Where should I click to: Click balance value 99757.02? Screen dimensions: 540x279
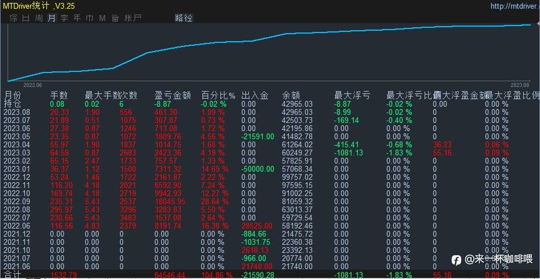point(298,177)
